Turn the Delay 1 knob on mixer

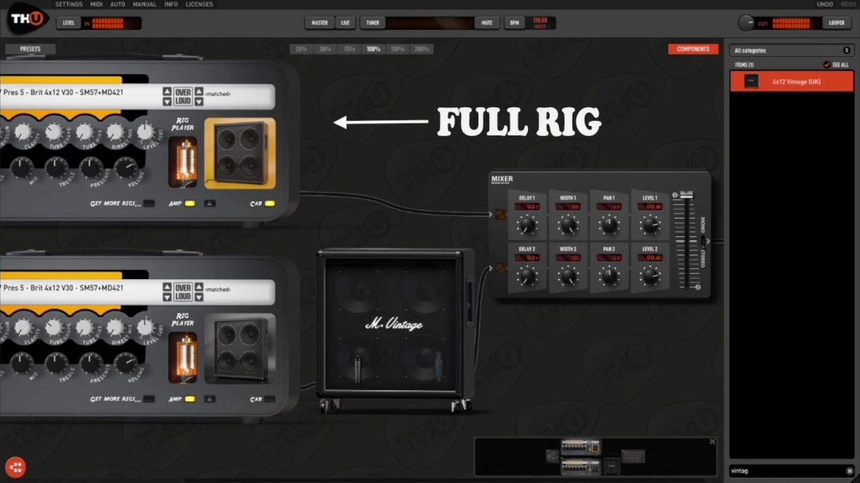tap(527, 225)
